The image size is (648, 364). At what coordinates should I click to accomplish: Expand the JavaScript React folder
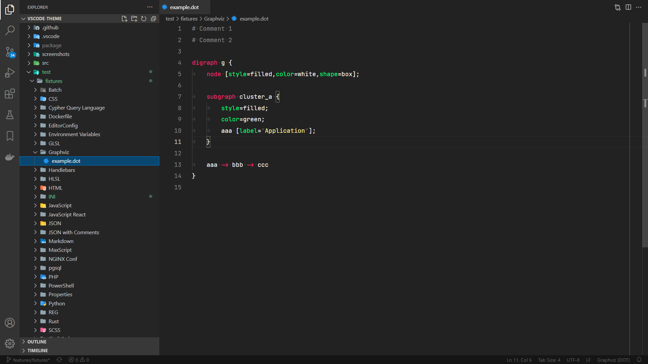67,214
